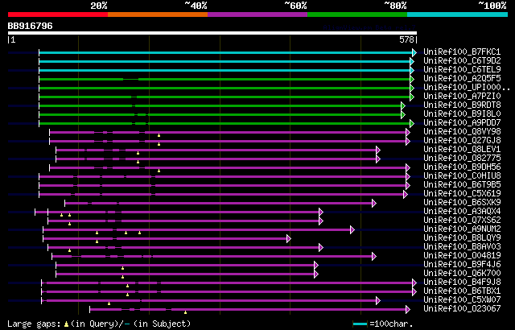
Task: Click the UniRef100_Q8VY98 label
Action: (462, 132)
